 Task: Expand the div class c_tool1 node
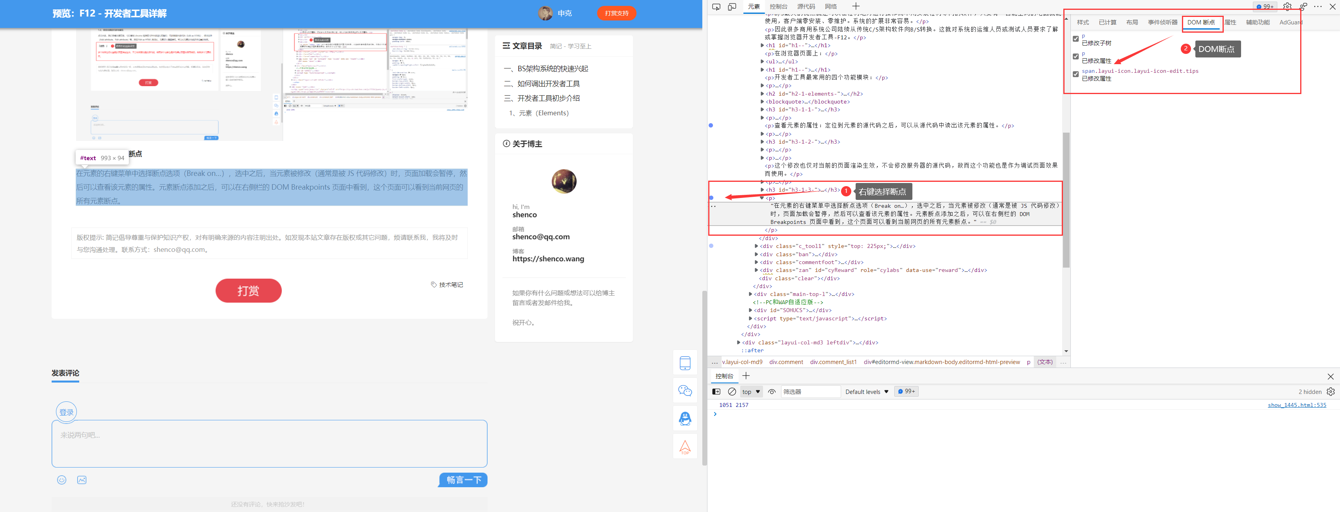[x=756, y=246]
